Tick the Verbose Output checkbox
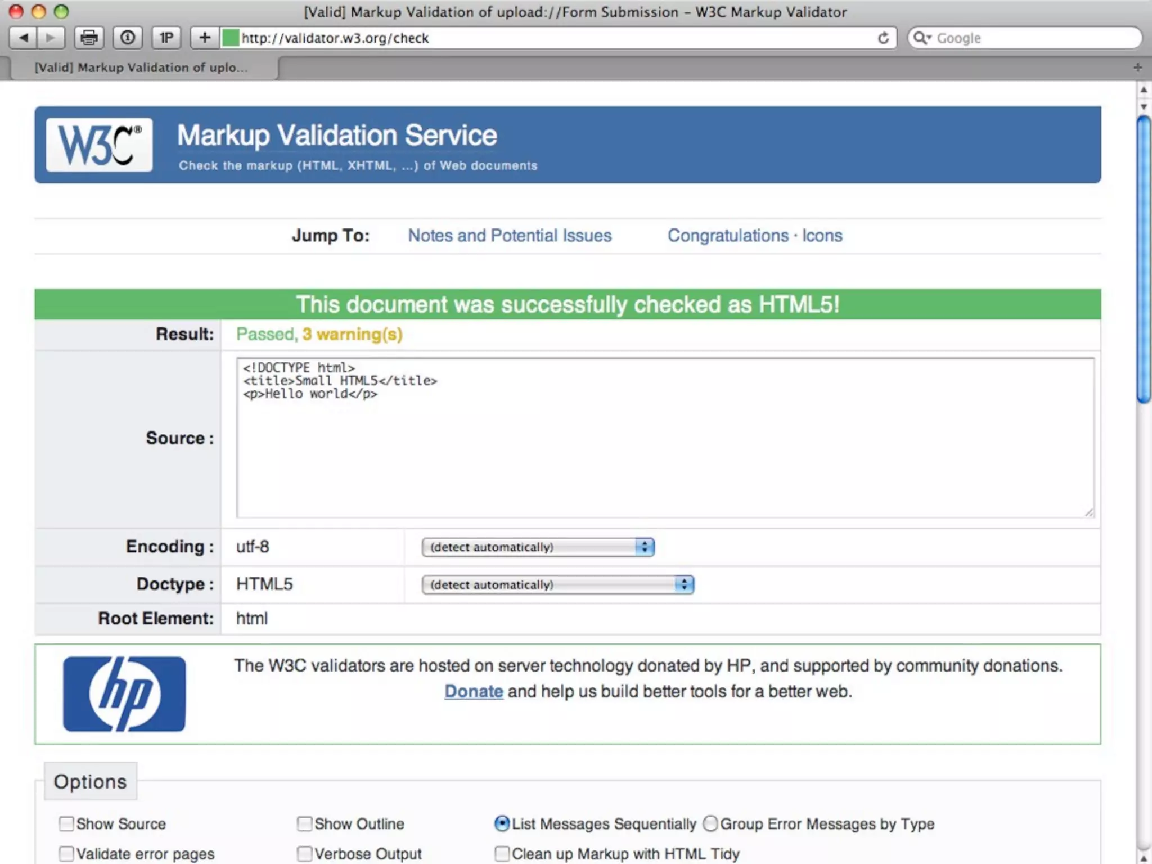Viewport: 1152px width, 864px height. point(304,853)
